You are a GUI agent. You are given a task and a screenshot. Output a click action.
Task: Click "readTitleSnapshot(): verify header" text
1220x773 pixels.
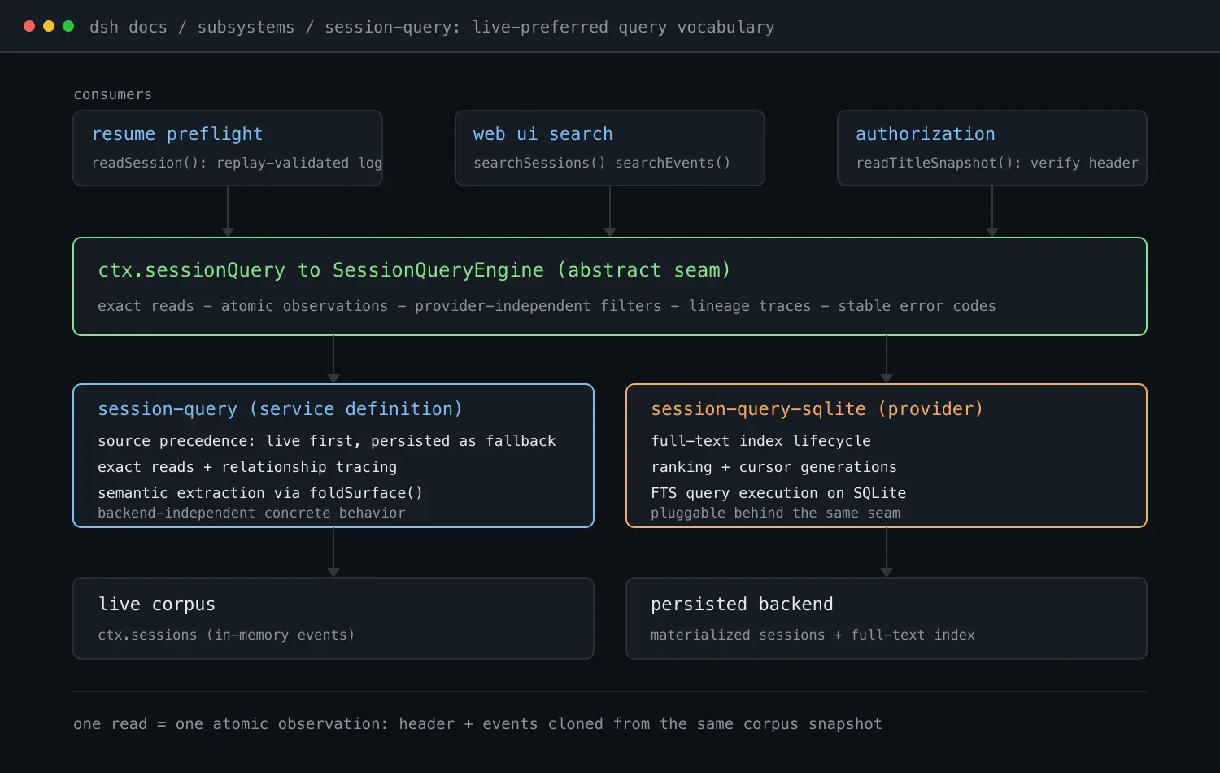click(x=997, y=163)
